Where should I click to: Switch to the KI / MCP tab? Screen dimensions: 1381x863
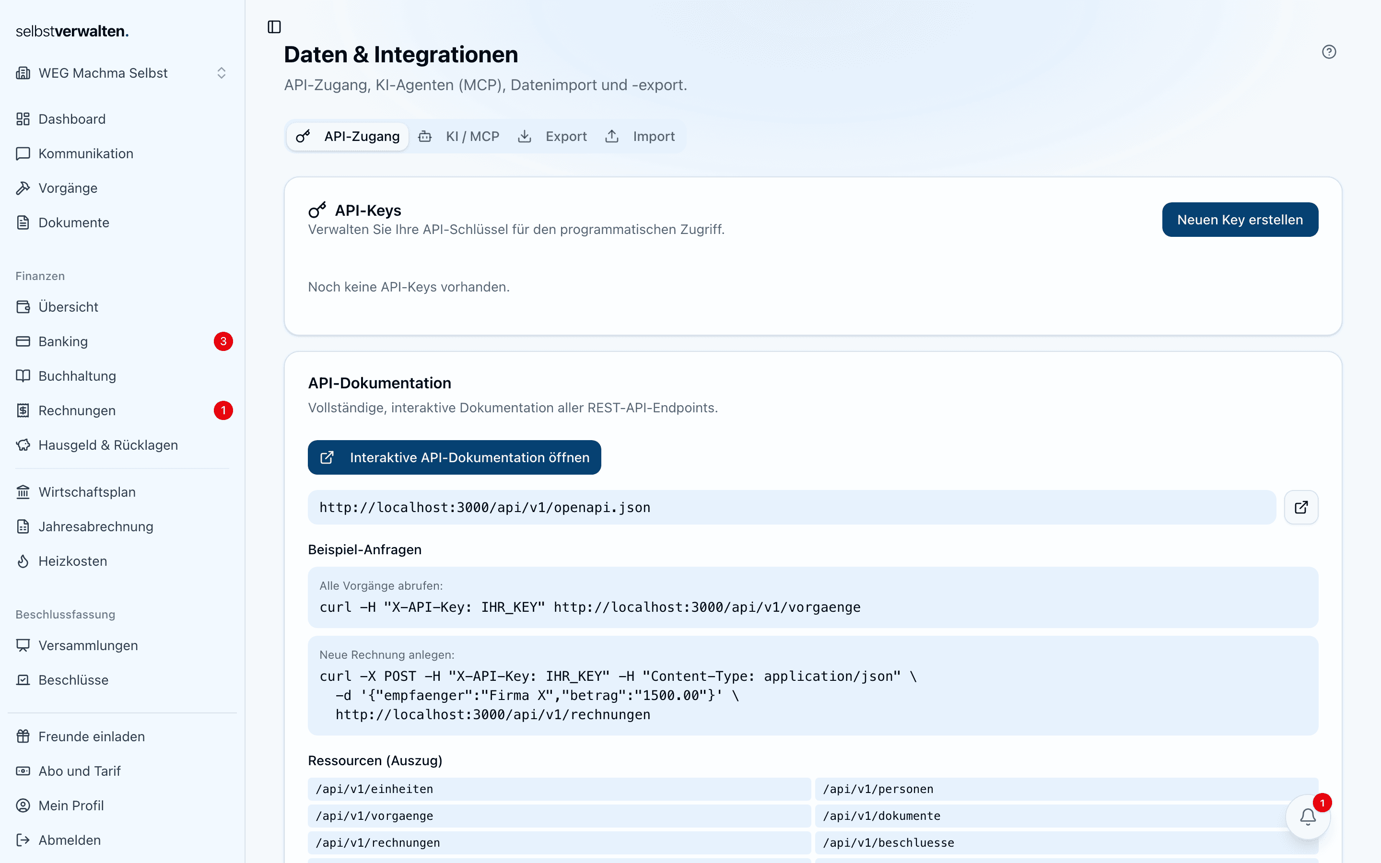tap(459, 137)
